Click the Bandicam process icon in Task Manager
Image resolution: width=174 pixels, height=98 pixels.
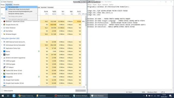coord(4,22)
